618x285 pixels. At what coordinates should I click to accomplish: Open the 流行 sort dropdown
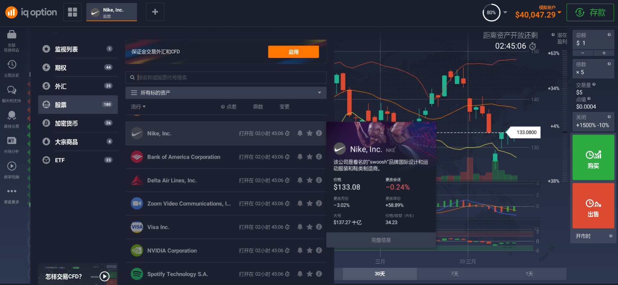[x=138, y=107]
